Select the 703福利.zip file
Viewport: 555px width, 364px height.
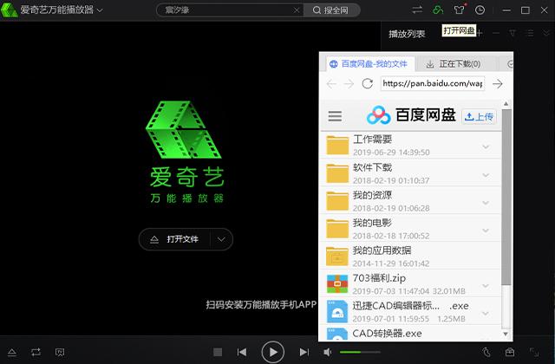(410, 283)
